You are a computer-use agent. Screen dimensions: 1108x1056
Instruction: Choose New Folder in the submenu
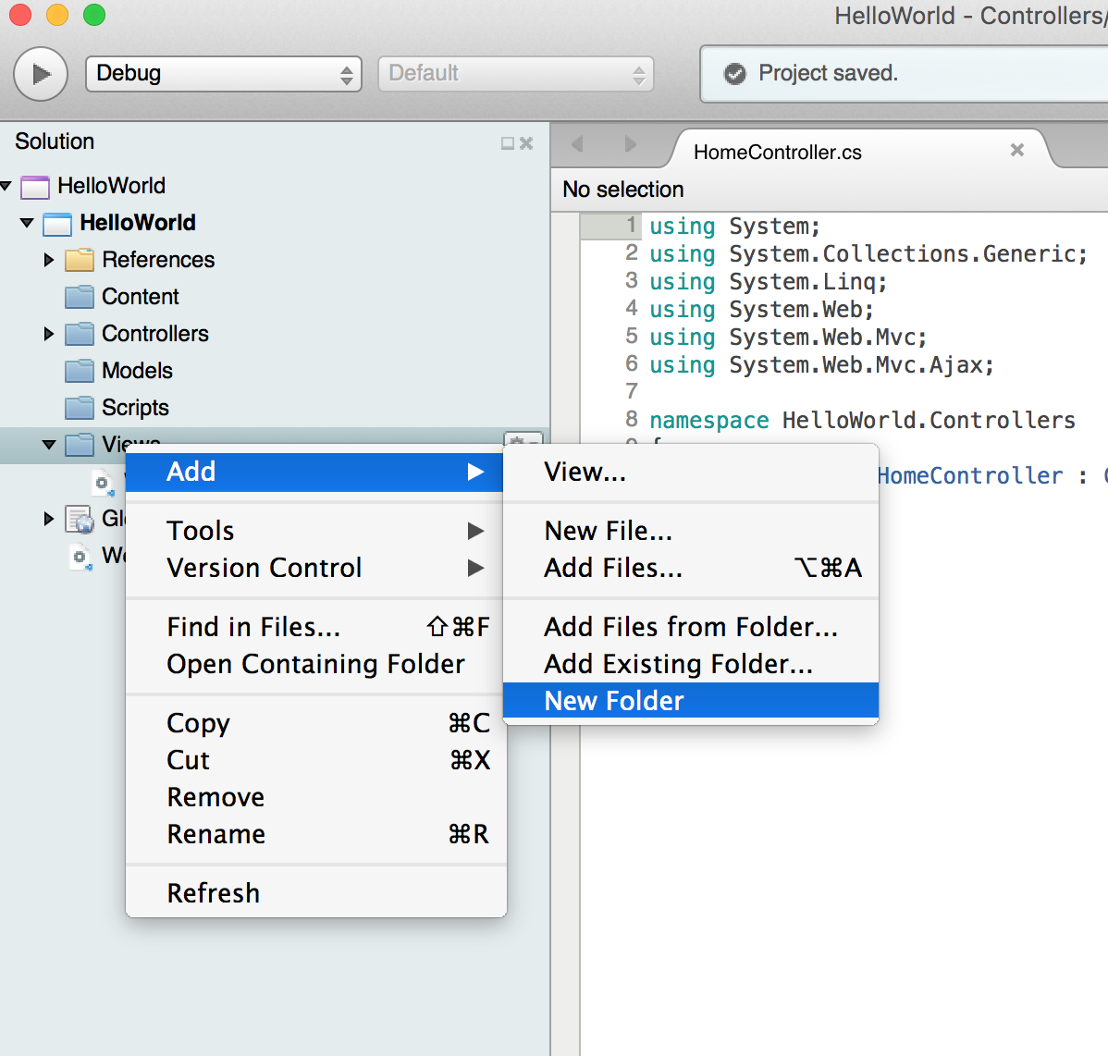691,701
